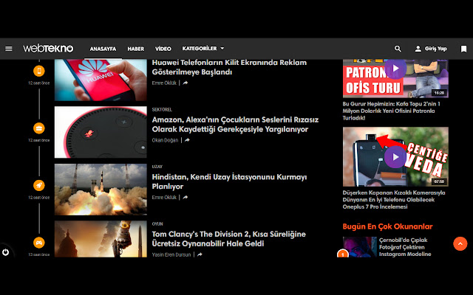Expand the Kategoriler dropdown
Screen dimensions: 473x295
pos(203,49)
